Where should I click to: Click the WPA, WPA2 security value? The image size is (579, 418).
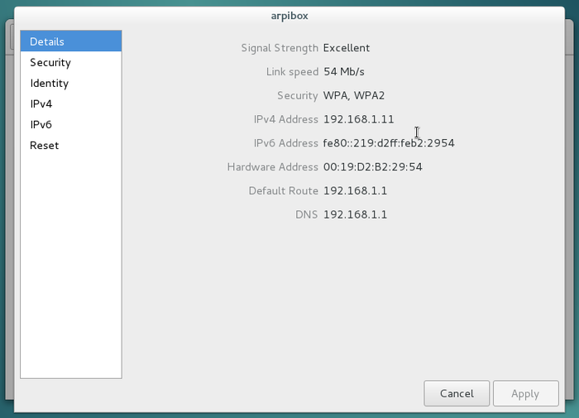(354, 95)
